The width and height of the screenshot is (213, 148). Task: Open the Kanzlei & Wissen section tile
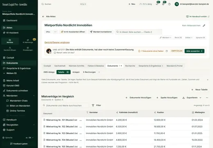tap(10, 49)
